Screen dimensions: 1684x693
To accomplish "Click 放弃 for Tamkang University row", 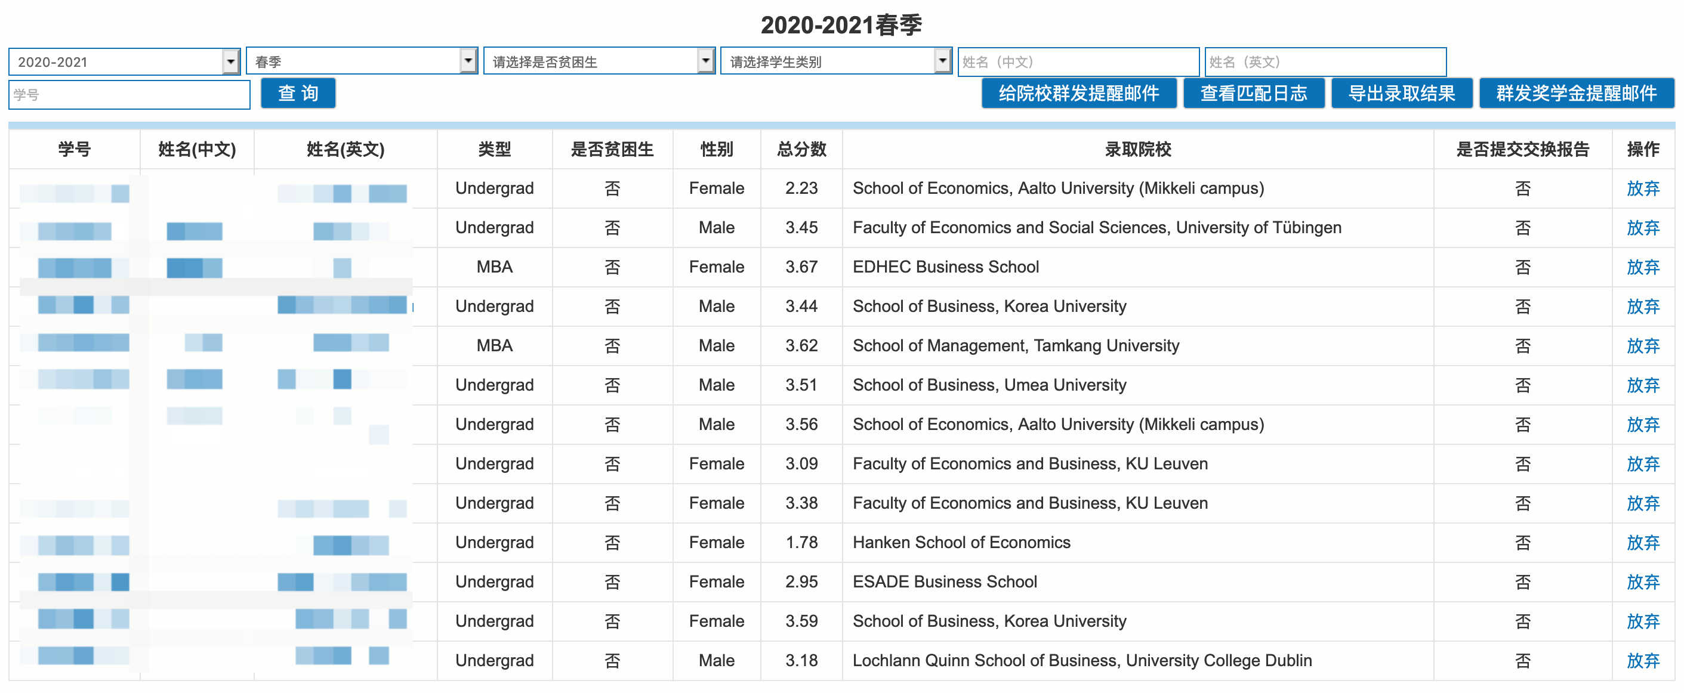I will tap(1642, 345).
